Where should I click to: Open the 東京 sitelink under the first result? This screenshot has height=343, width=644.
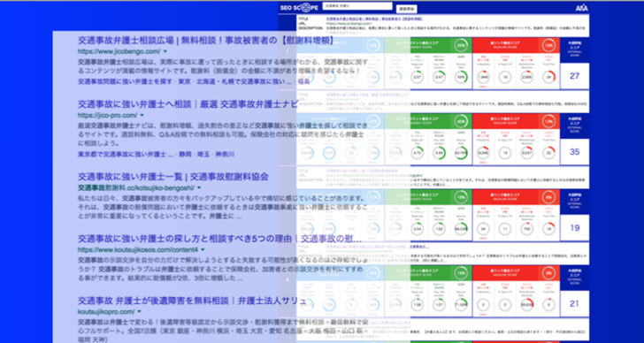(x=184, y=81)
